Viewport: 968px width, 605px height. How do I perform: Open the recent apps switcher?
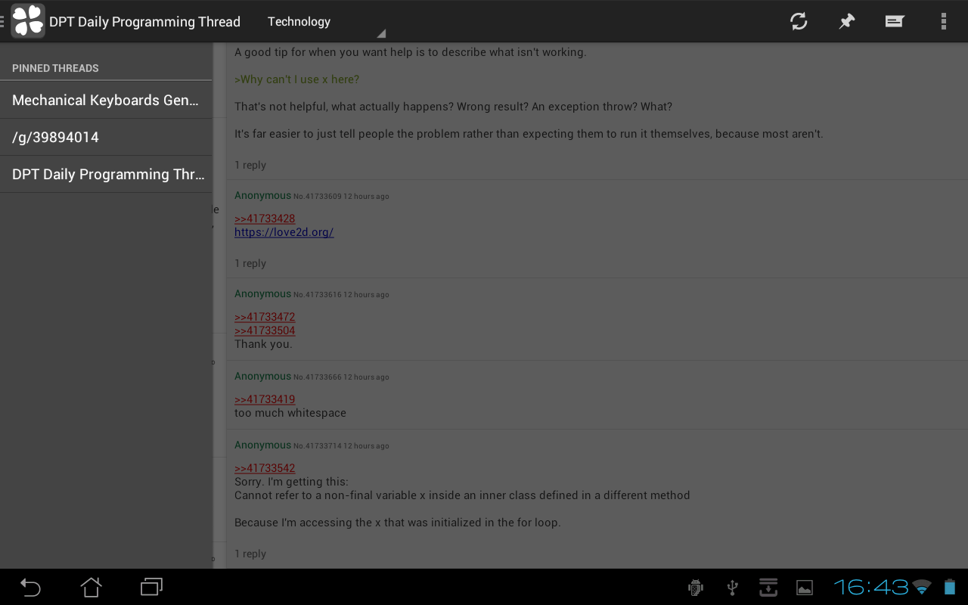click(x=151, y=587)
